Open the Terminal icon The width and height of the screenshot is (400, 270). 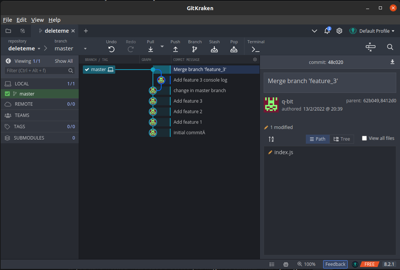(256, 49)
